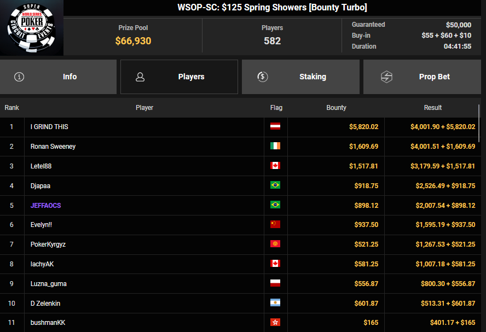Click the person icon on Players tab
Screen dimensions: 486x332
[140, 77]
